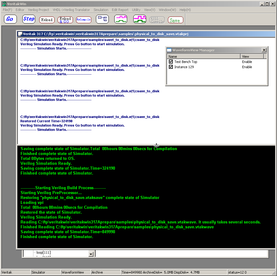Click the Starting Verilog PreProcessor log line
Viewport: 277px width, 276px height.
[51, 193]
